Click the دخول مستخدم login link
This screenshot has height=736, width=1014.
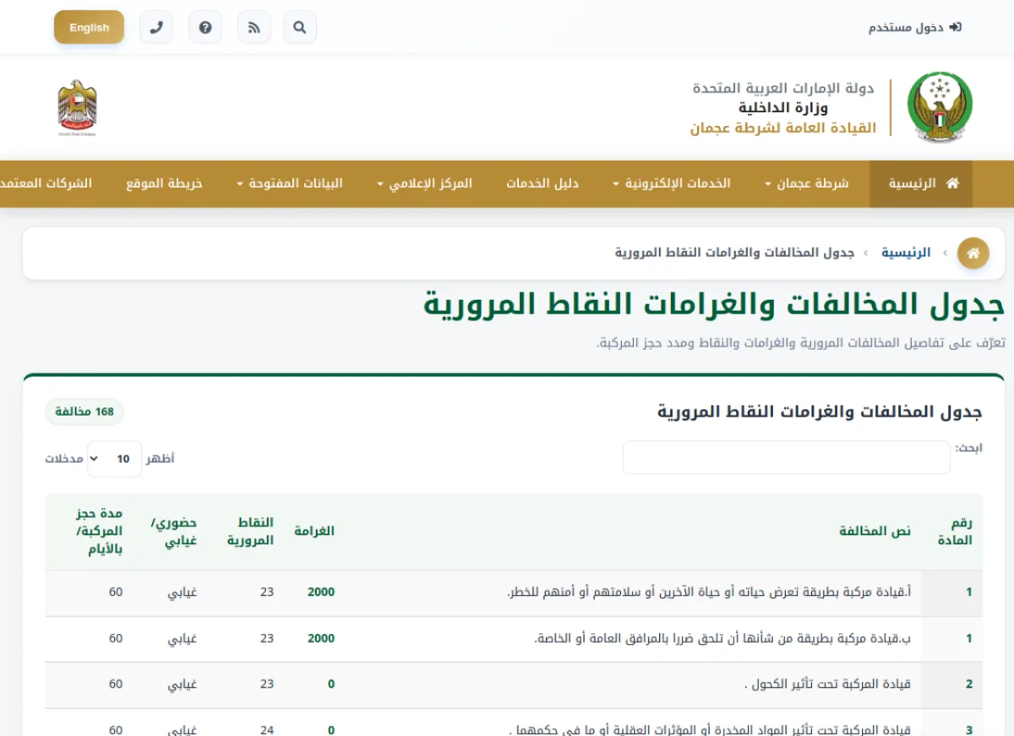(x=915, y=27)
